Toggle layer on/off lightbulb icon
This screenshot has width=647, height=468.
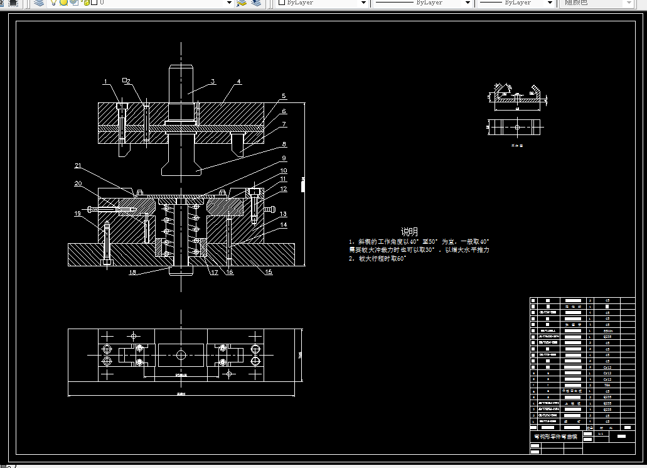(x=53, y=3)
